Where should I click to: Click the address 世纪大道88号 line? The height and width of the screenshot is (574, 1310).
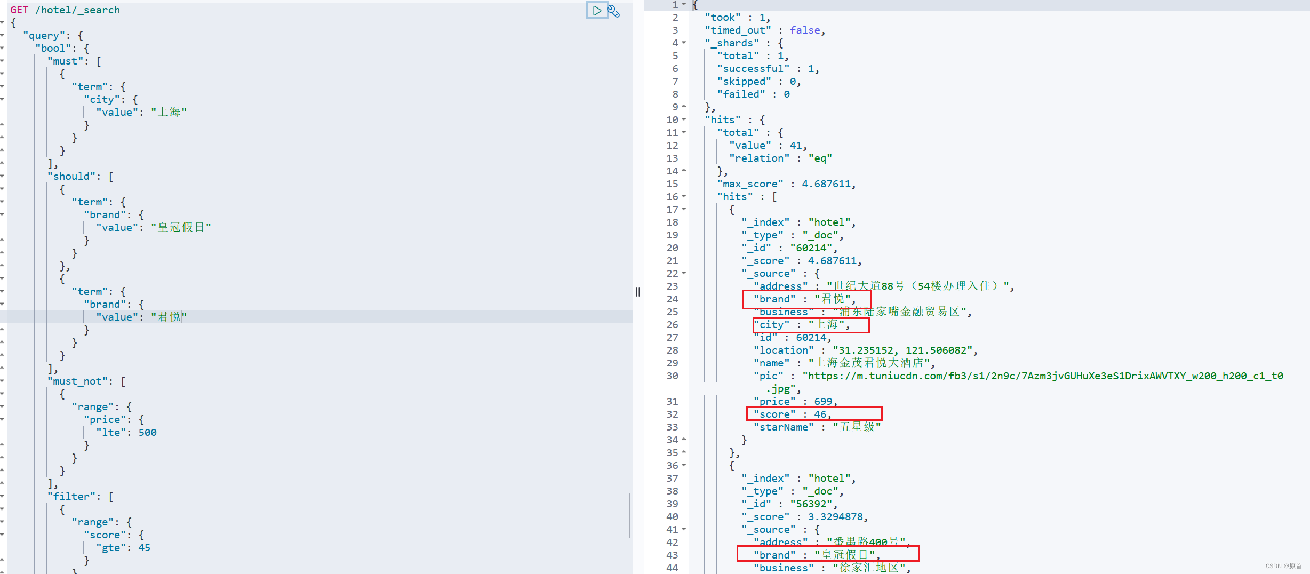click(884, 286)
